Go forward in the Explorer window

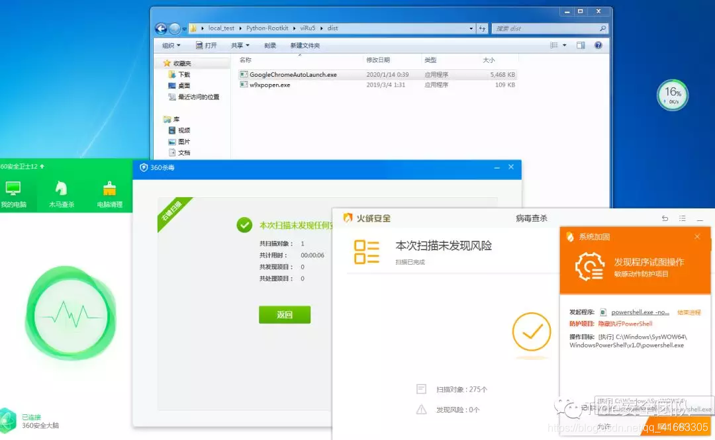tap(175, 28)
